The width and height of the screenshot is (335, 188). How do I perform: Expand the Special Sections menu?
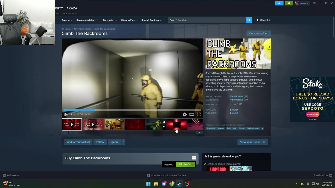click(151, 20)
